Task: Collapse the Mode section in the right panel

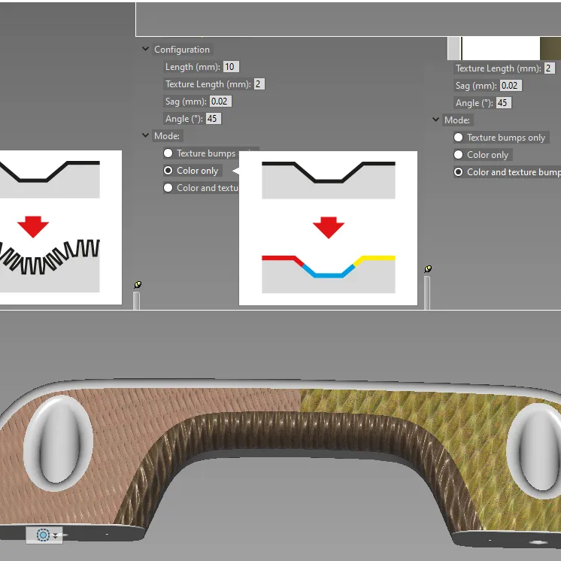Action: point(435,119)
